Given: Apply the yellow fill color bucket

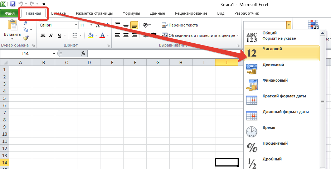Looking at the screenshot, I should coord(91,35).
